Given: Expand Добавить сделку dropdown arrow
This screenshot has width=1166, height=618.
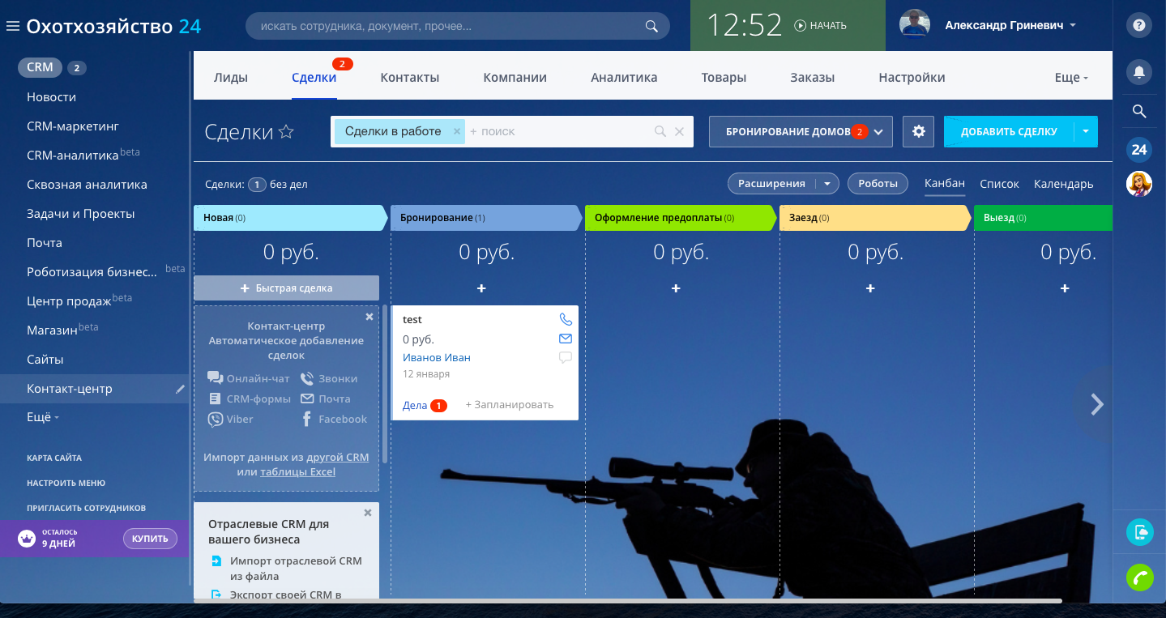Looking at the screenshot, I should pyautogui.click(x=1086, y=131).
